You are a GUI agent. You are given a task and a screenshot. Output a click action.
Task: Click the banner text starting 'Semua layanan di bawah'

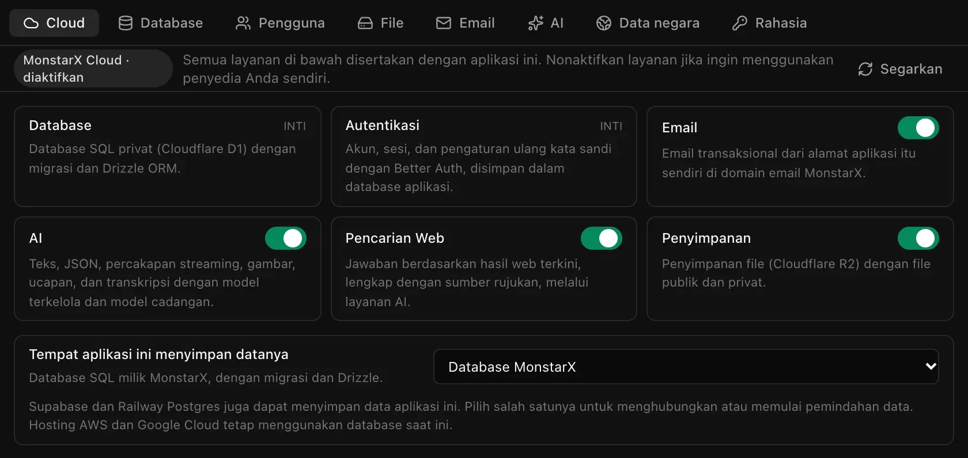[x=508, y=68]
